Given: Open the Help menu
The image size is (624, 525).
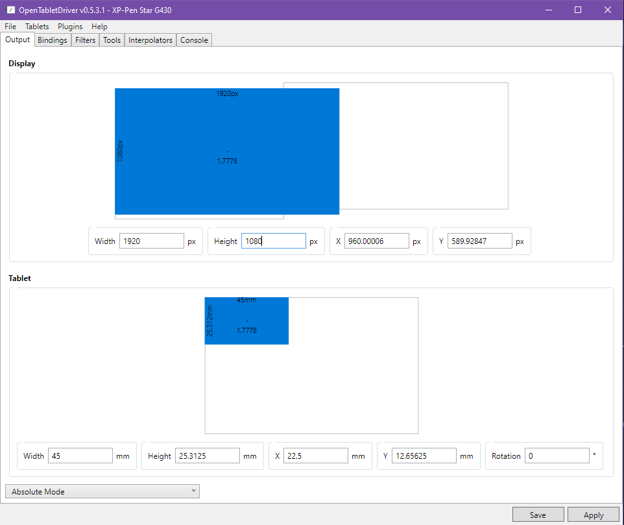Looking at the screenshot, I should [x=99, y=27].
